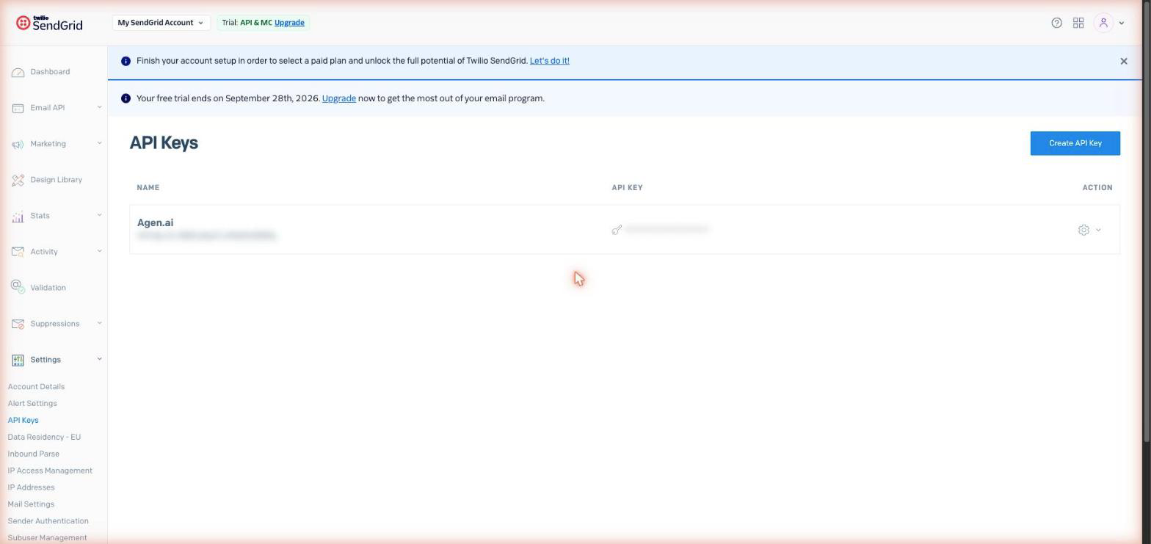Open the My SendGrid Account dropdown

click(161, 23)
